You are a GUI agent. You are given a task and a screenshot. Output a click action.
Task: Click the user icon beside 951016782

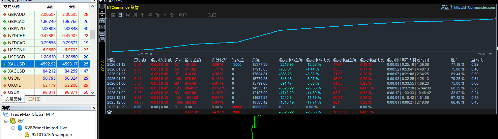[x=27, y=135]
